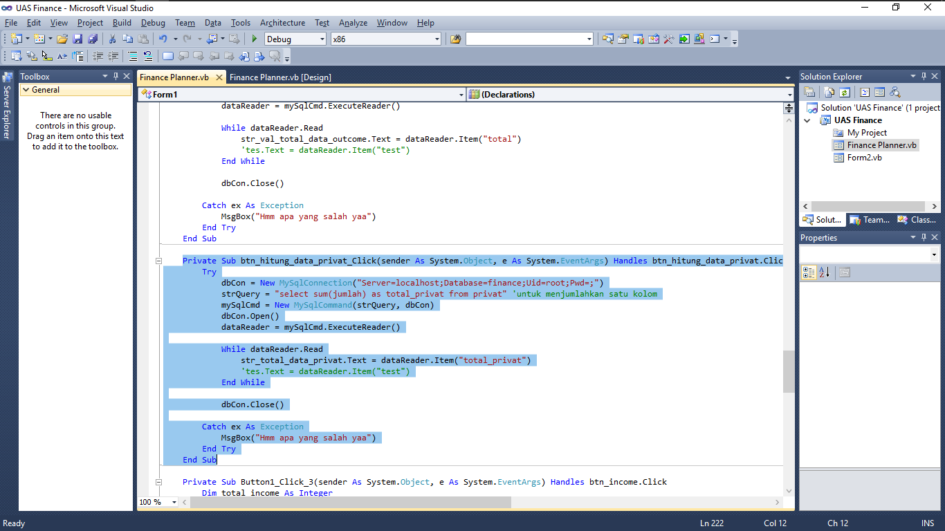
Task: Click the Save All toolbar icon
Action: click(x=93, y=39)
